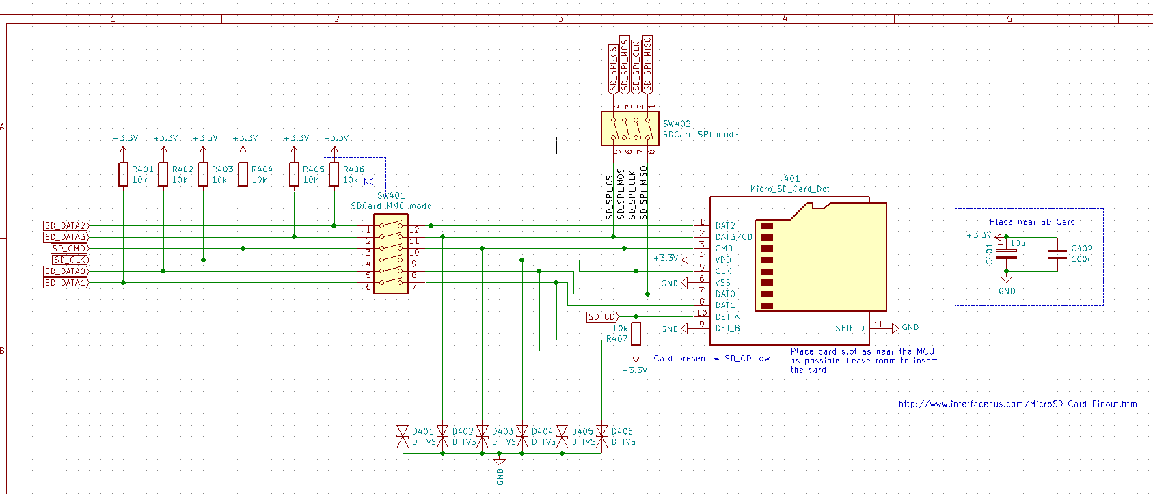Select the 'SDCard MMC mode' value text
The width and height of the screenshot is (1153, 494).
[x=391, y=206]
